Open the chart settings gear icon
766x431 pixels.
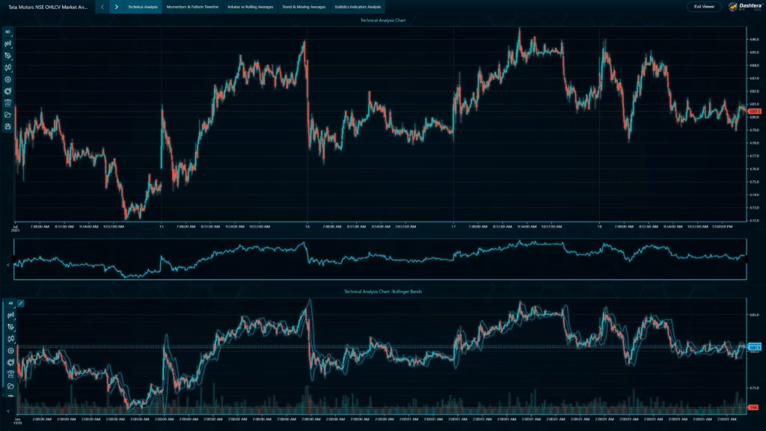[x=5, y=81]
